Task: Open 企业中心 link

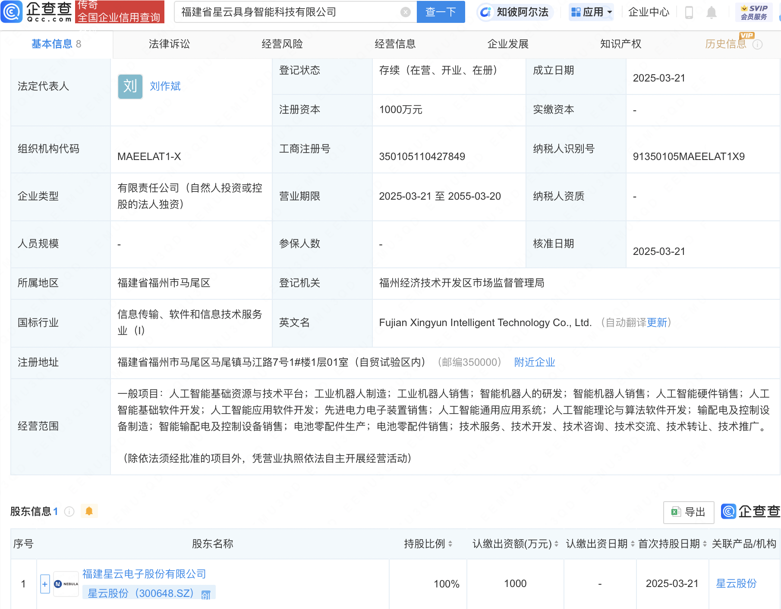Action: (649, 12)
